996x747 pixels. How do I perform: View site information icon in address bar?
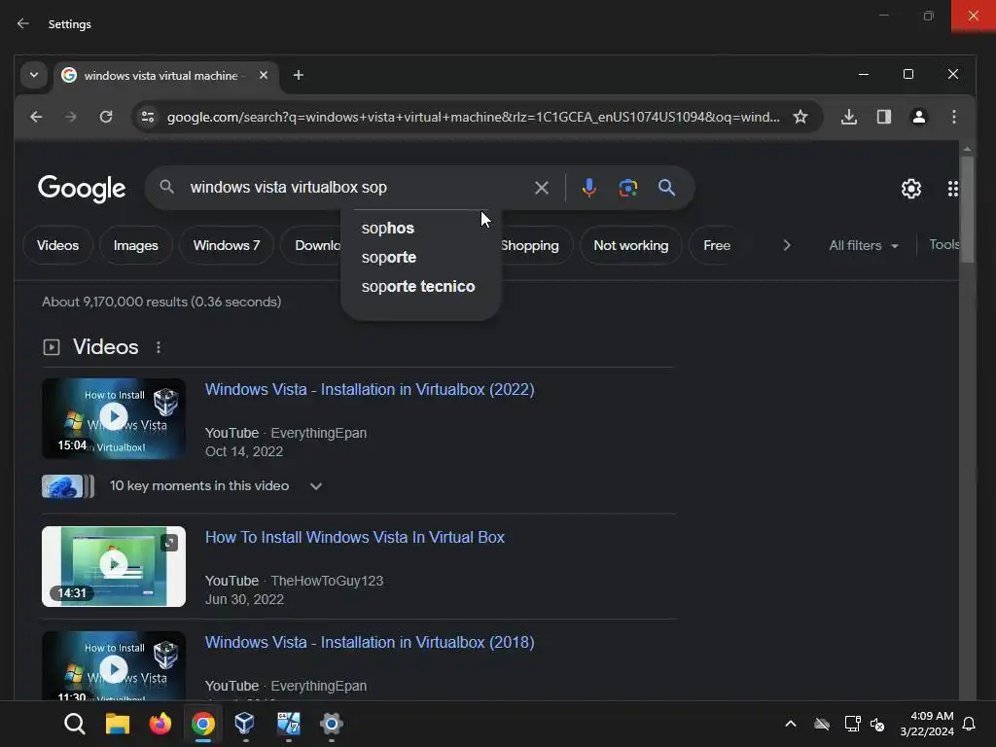[x=148, y=117]
